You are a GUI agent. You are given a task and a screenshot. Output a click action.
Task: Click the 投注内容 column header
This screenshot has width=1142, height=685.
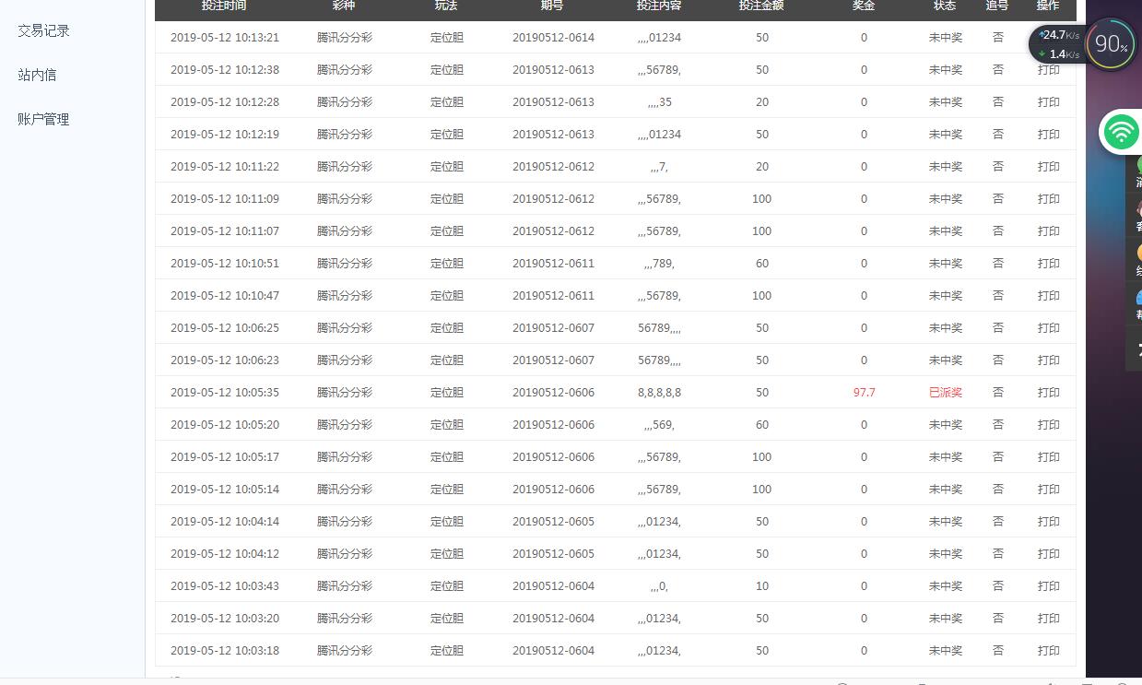pos(659,6)
